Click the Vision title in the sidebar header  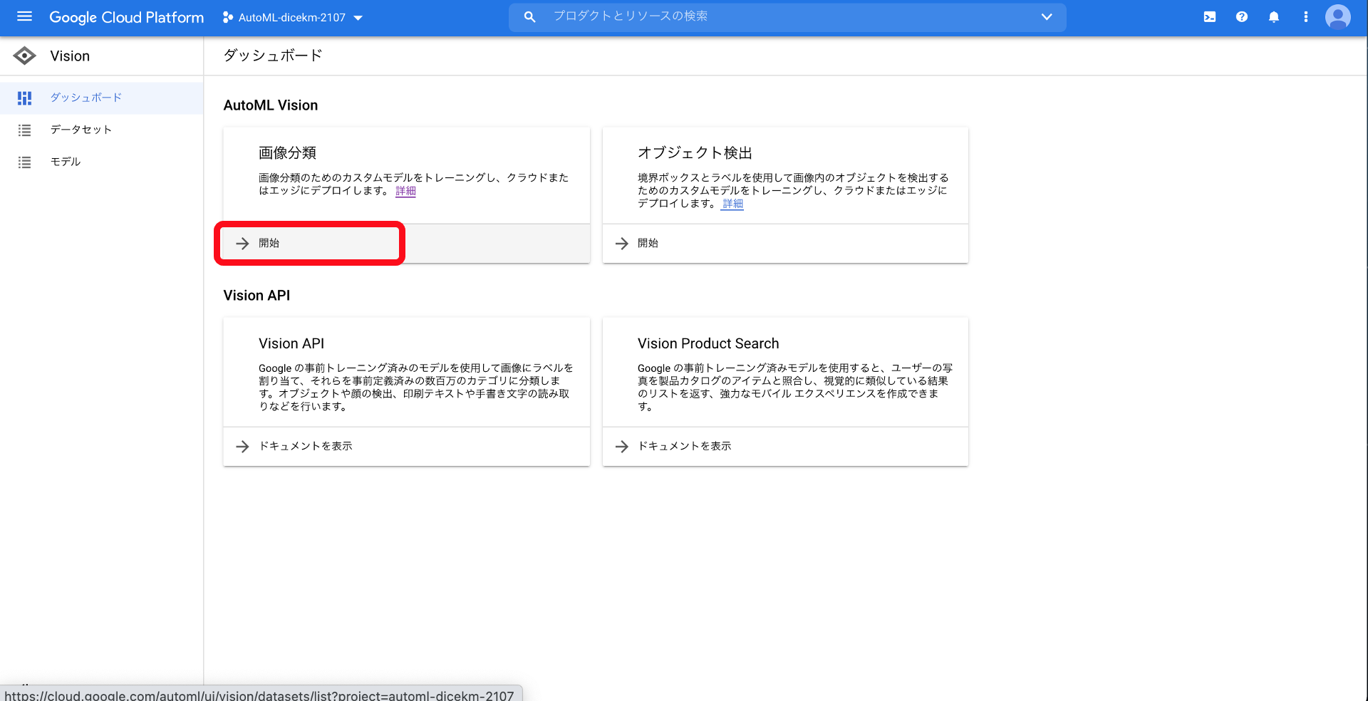[70, 56]
